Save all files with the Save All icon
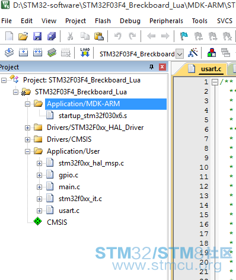The height and width of the screenshot is (280, 236). 52,36
